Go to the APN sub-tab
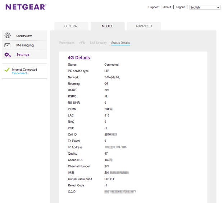The width and height of the screenshot is (223, 203). point(82,43)
